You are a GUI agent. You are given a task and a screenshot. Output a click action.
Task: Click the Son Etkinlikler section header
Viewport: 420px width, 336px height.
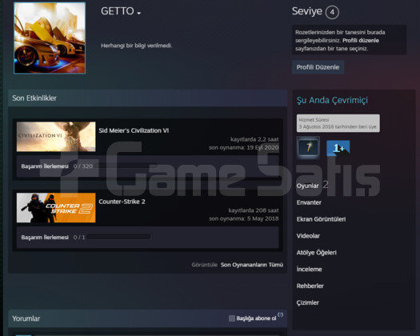pos(147,98)
